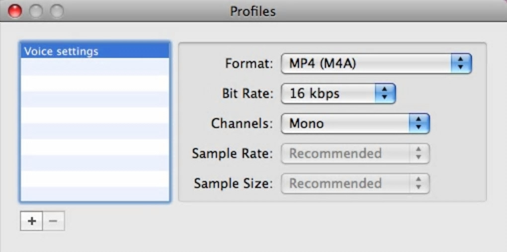Select Voice settings profile in list
Viewport: 507px width, 252px height.
[x=94, y=51]
